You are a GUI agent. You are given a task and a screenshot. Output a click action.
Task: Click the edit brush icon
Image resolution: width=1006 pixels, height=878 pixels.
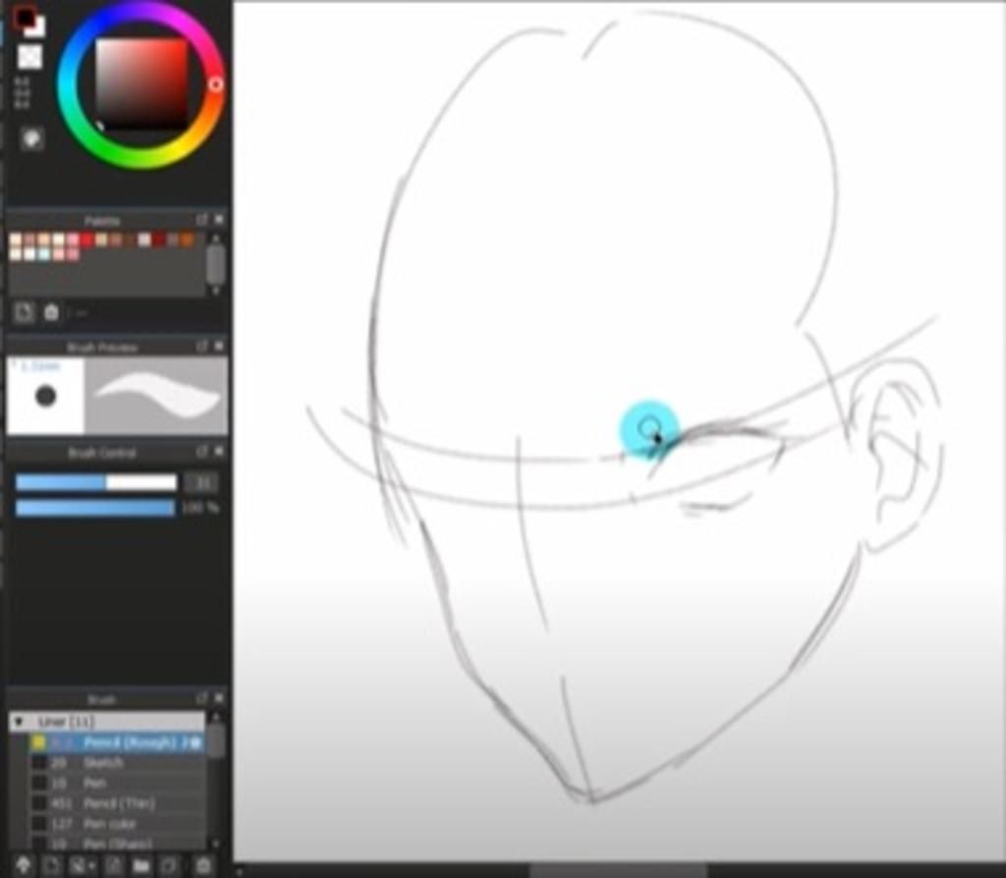click(x=113, y=865)
